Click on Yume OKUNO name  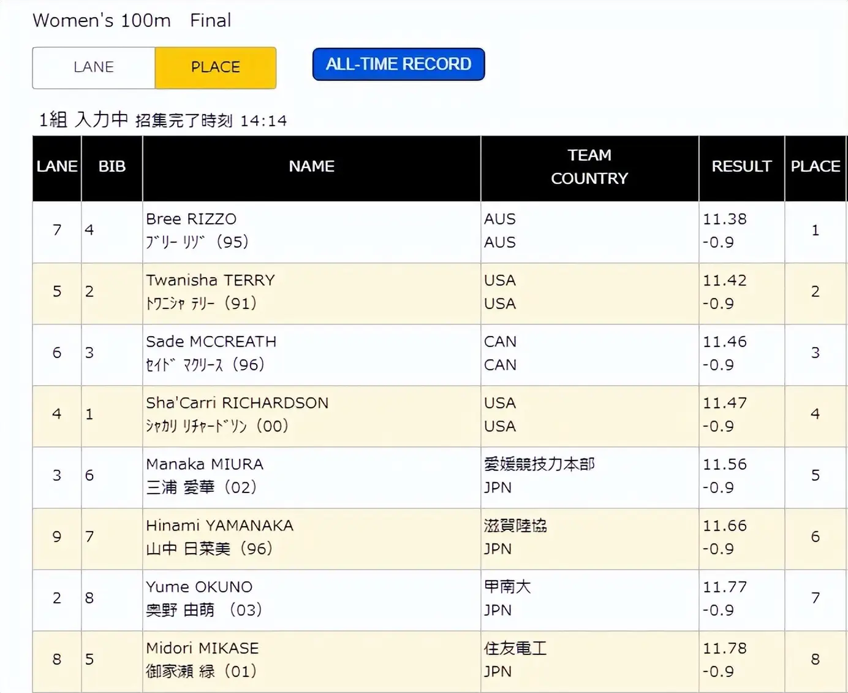(x=199, y=587)
